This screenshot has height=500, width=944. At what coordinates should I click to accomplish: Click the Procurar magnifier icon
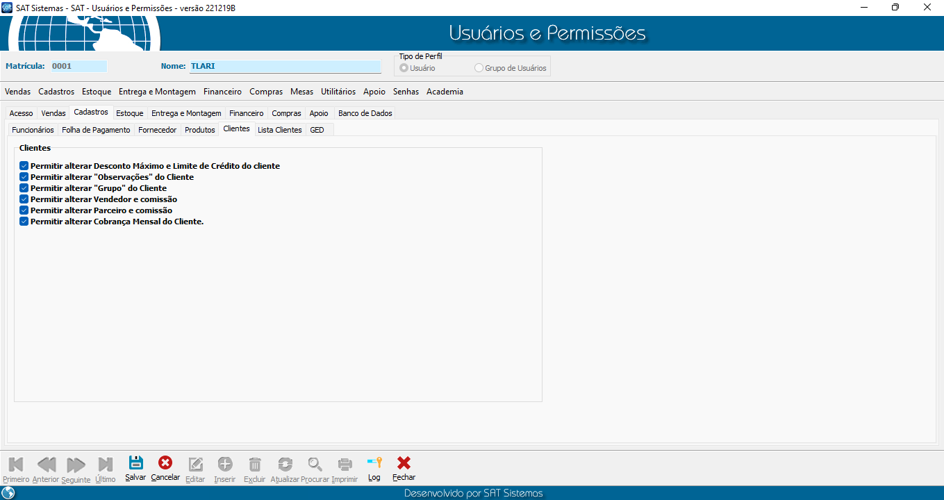coord(315,465)
